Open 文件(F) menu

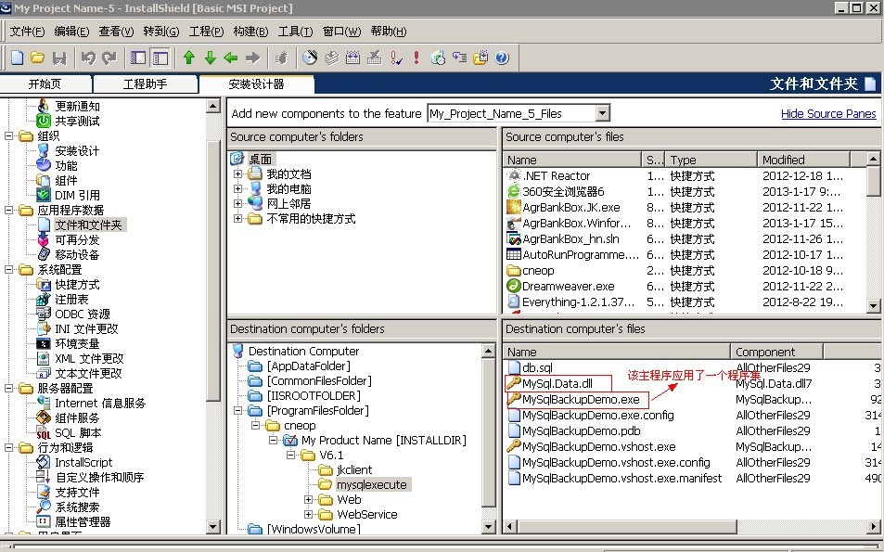click(x=27, y=32)
